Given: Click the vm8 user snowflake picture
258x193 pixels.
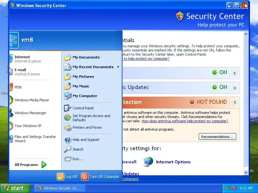Looking at the screenshot, I should [x=14, y=40].
